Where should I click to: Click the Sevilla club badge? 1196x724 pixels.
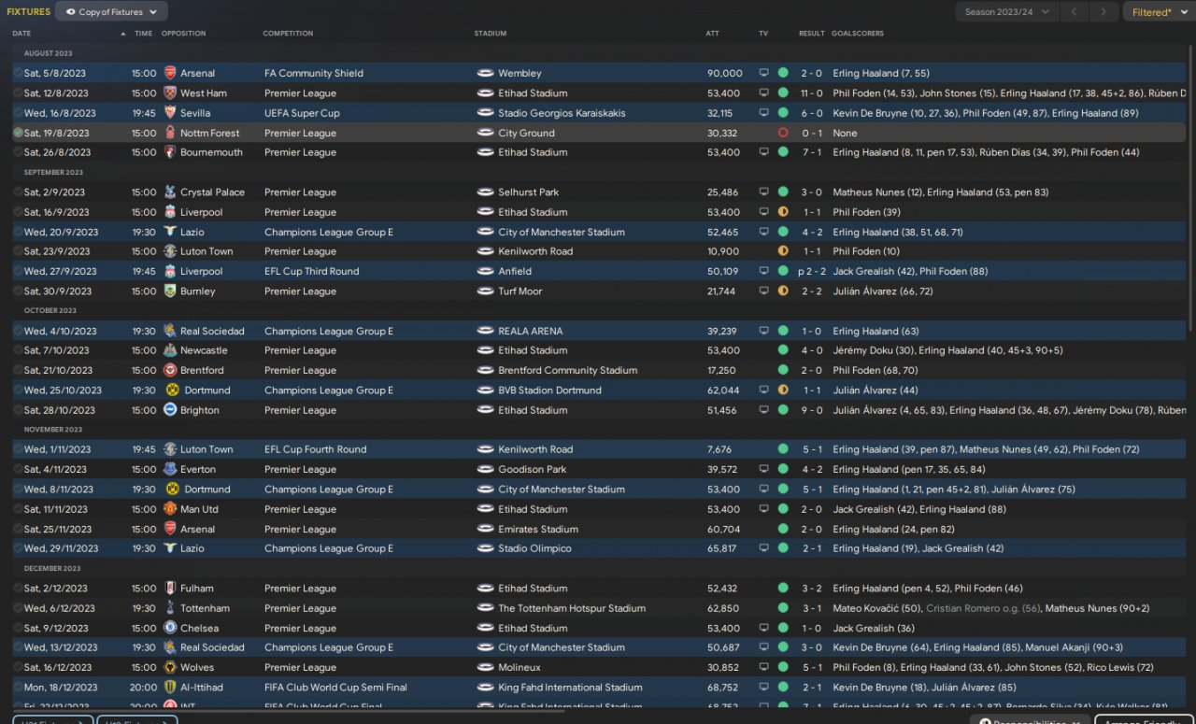[169, 113]
